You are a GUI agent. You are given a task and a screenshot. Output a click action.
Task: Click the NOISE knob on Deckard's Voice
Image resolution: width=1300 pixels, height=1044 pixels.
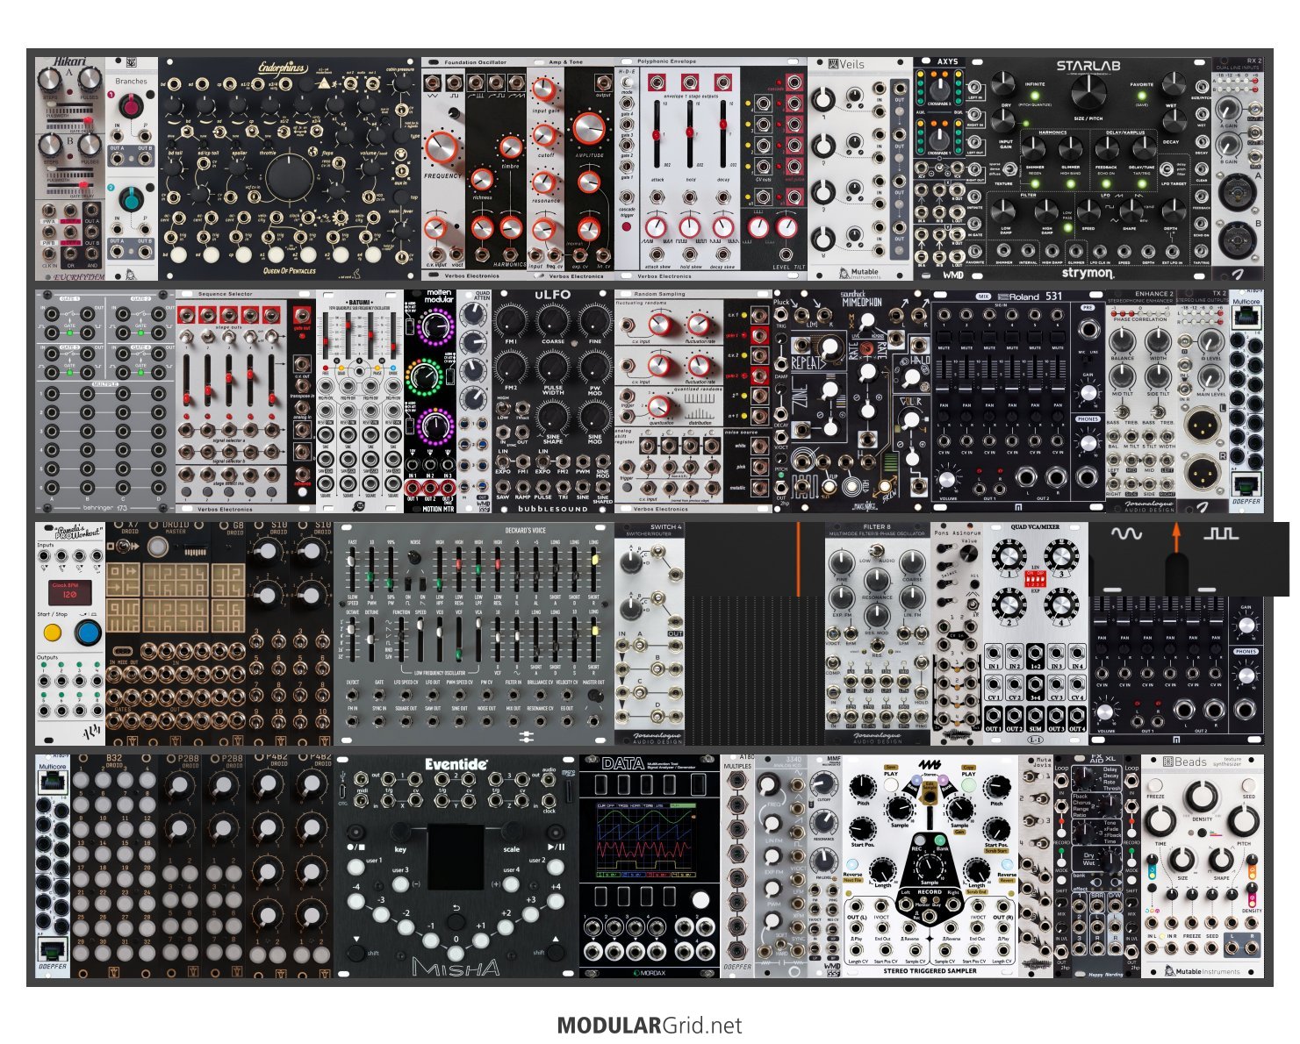click(414, 557)
